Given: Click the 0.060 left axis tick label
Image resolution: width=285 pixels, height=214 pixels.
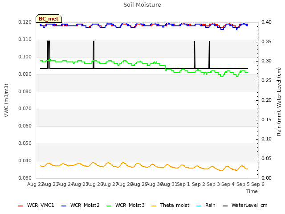Looking at the screenshot, I should click(x=25, y=126).
